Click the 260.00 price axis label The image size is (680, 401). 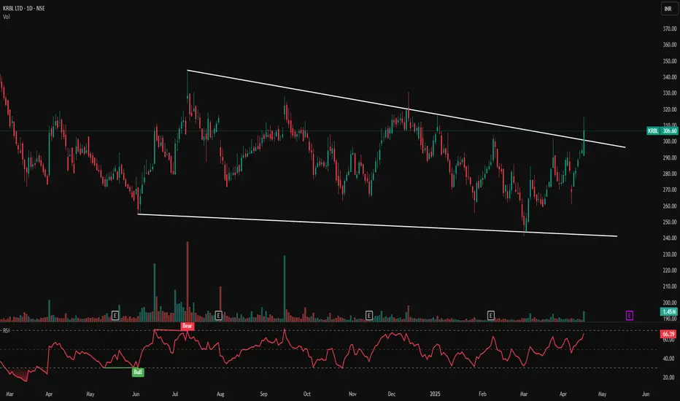click(x=670, y=206)
